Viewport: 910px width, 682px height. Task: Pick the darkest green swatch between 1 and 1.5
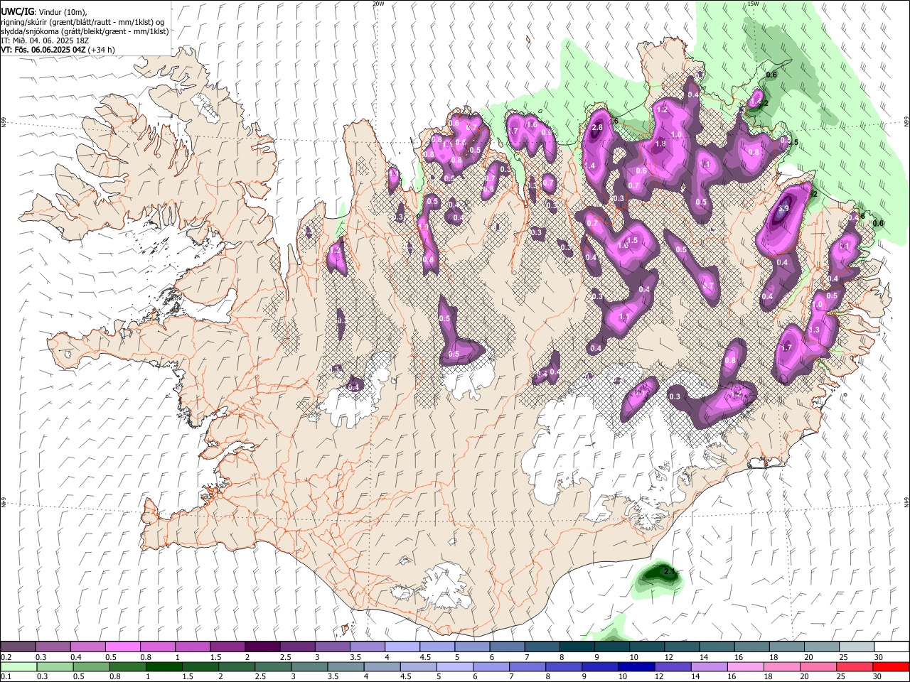tap(163, 666)
